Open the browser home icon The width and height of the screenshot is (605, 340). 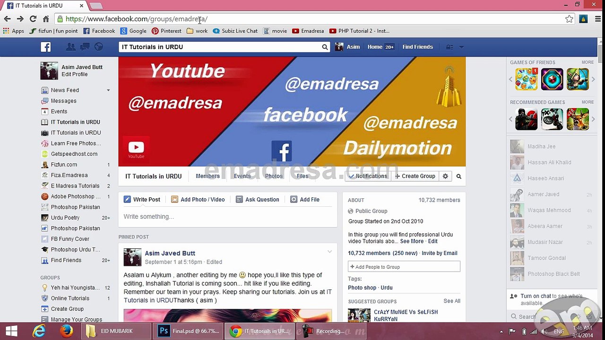[x=46, y=19]
